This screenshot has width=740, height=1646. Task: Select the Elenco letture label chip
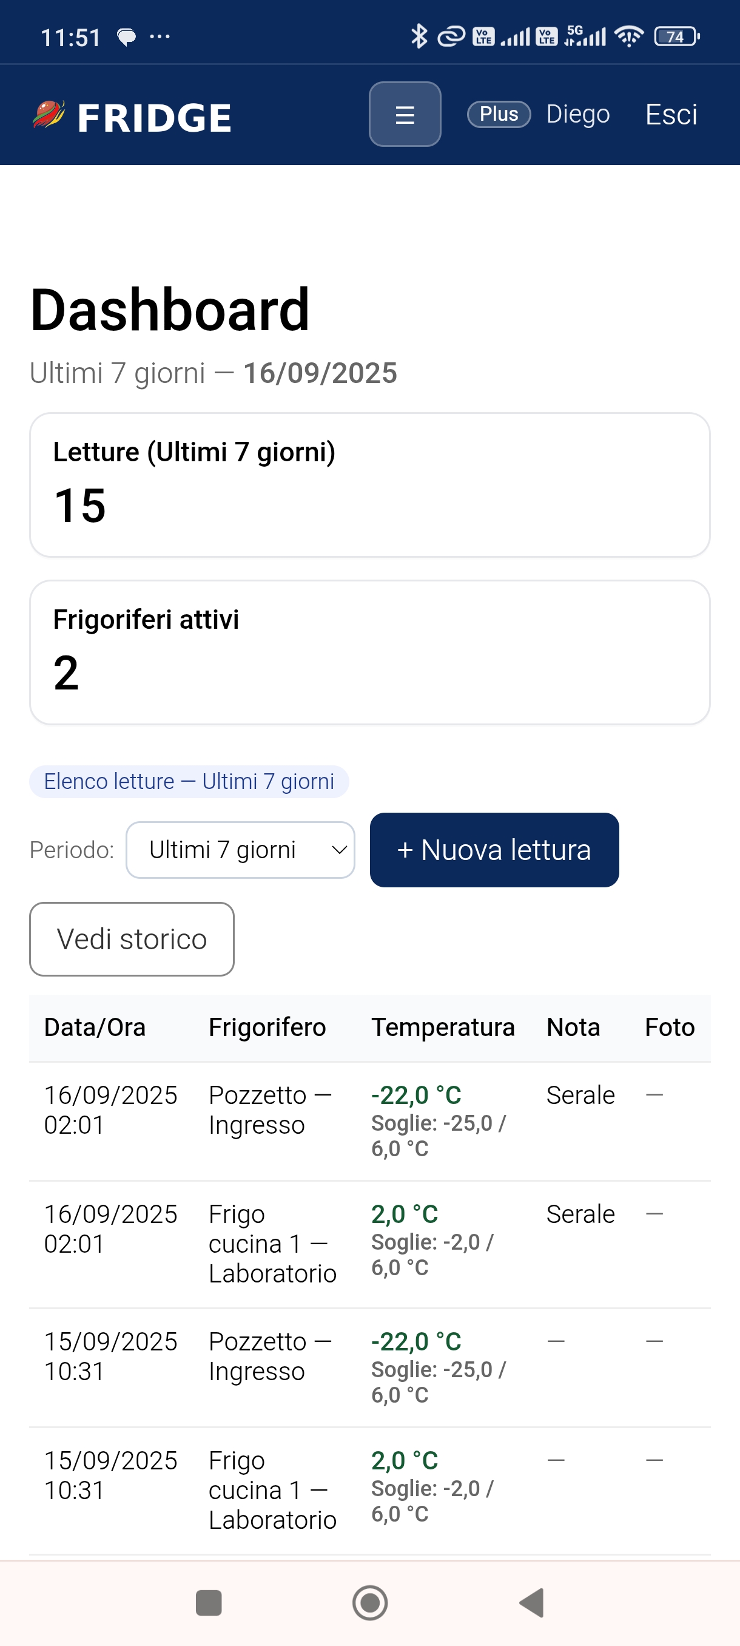click(x=189, y=782)
